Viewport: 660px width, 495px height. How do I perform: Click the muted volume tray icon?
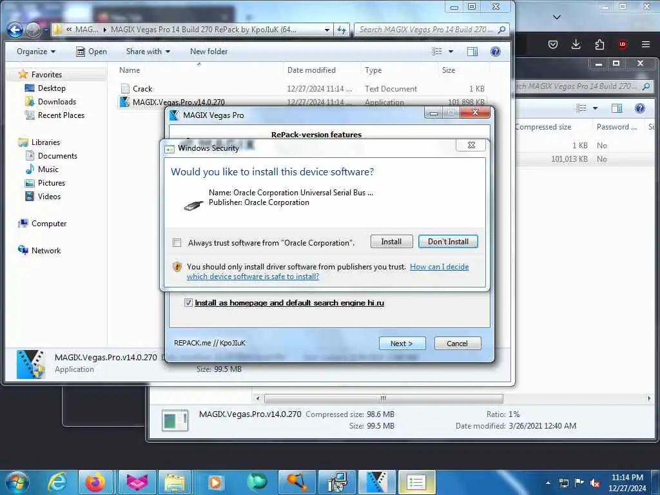595,483
